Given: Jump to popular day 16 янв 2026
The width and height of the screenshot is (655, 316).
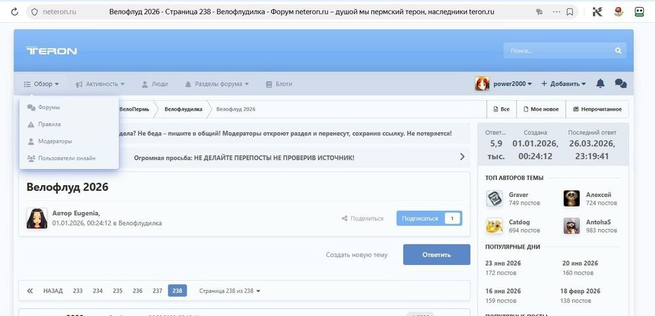Looking at the screenshot, I should click(x=503, y=291).
